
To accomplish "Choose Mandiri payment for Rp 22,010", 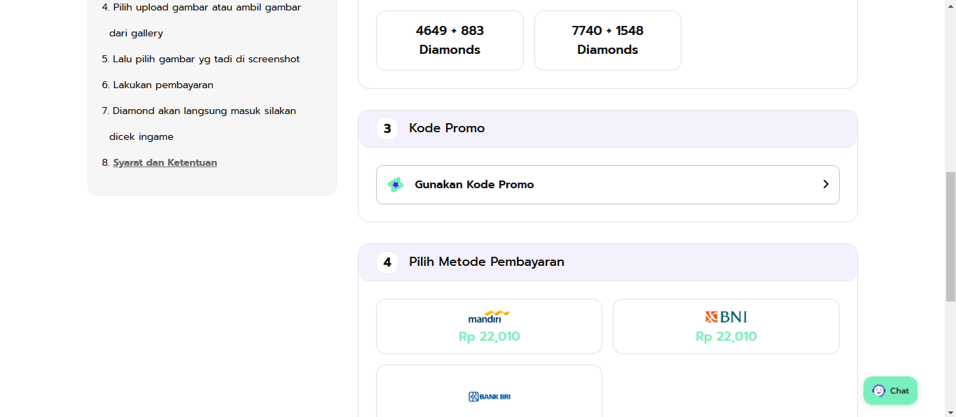I will (x=489, y=326).
